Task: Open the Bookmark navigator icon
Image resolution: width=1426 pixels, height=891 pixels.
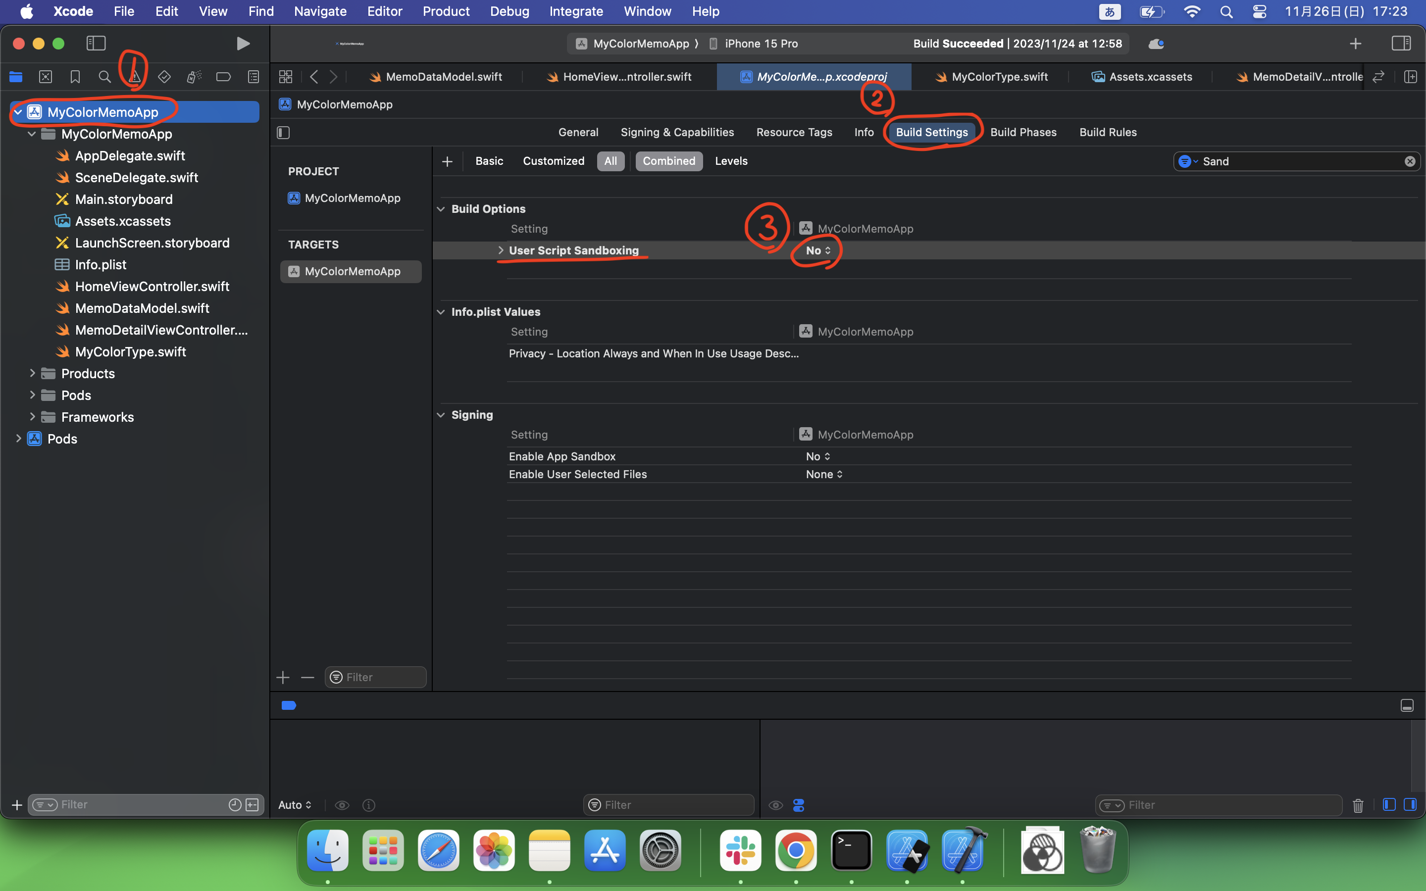Action: (75, 77)
